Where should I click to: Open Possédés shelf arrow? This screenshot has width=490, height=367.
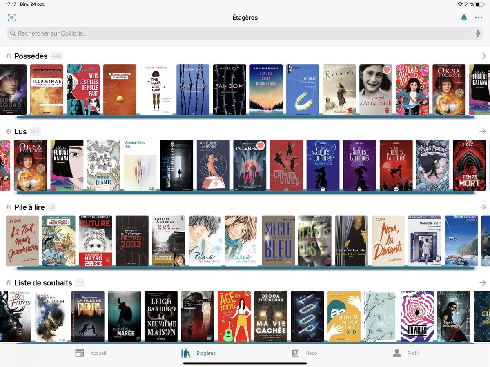coord(483,56)
